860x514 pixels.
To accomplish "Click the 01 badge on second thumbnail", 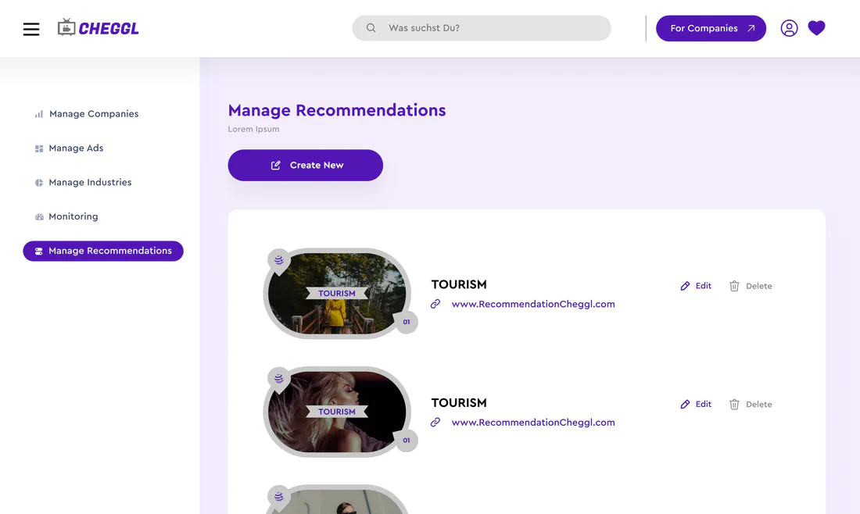I will (x=407, y=441).
